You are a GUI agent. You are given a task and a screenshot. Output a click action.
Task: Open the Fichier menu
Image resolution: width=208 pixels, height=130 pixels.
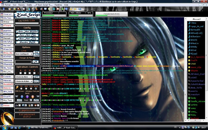click(8, 5)
